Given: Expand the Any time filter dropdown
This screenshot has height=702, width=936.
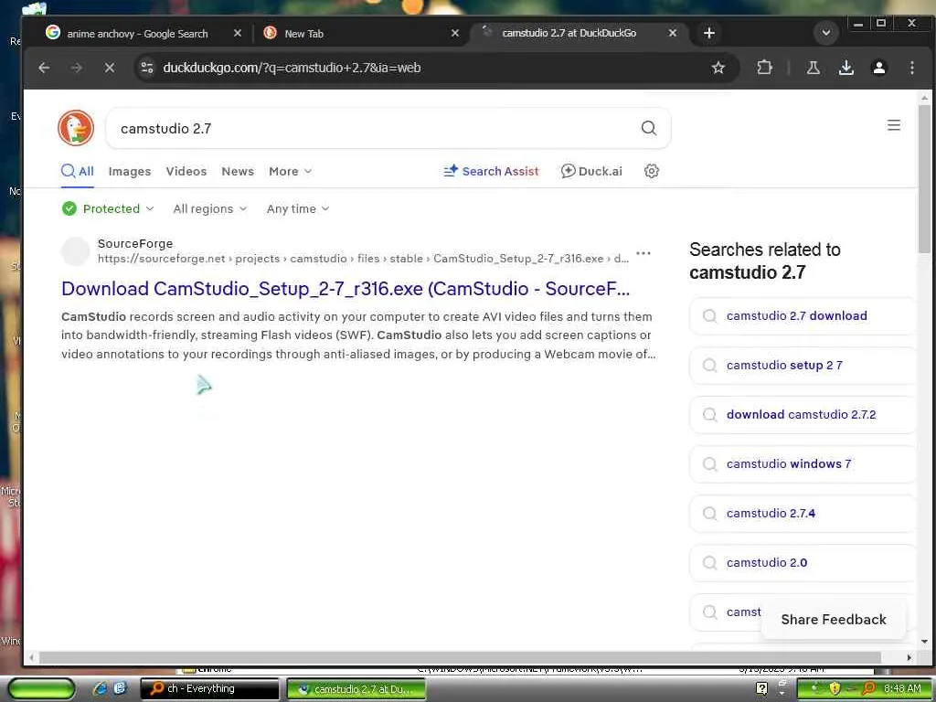Looking at the screenshot, I should tap(298, 208).
